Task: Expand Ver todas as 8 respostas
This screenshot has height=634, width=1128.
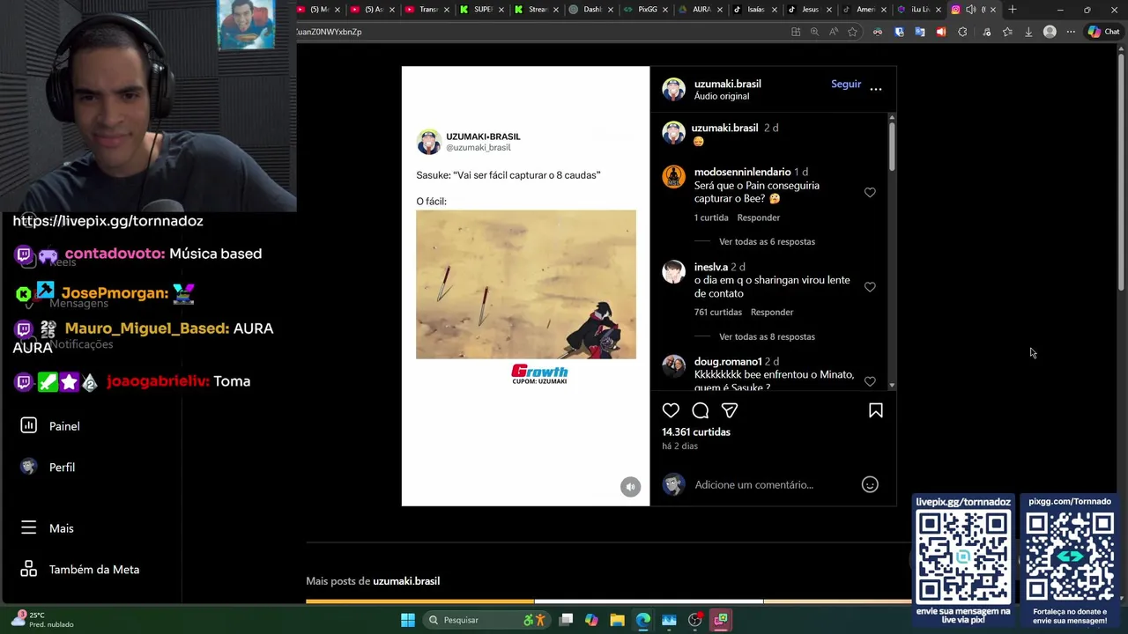Action: coord(767,337)
